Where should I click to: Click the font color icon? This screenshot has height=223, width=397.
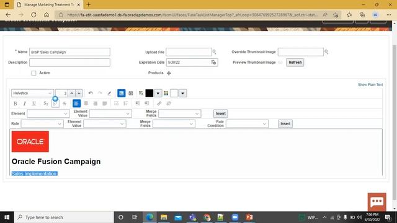[141, 94]
